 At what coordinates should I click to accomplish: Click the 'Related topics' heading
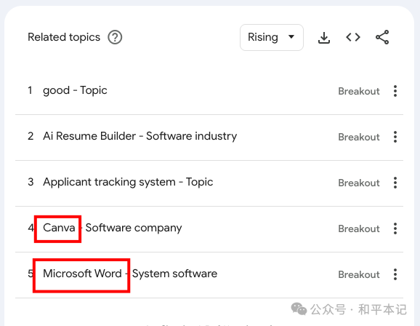(64, 37)
